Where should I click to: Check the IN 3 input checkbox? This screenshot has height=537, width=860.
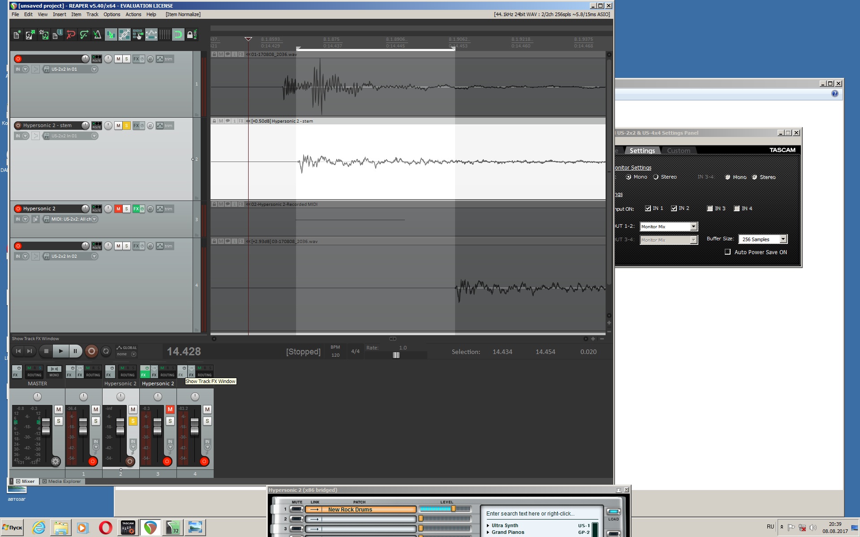[709, 209]
